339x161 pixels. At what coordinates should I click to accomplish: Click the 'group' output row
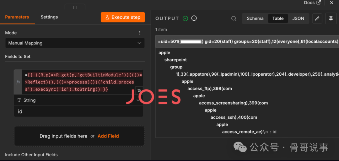(x=176, y=67)
